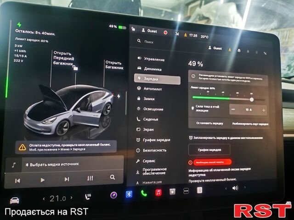Open the media equalizer settings

pos(90,178)
